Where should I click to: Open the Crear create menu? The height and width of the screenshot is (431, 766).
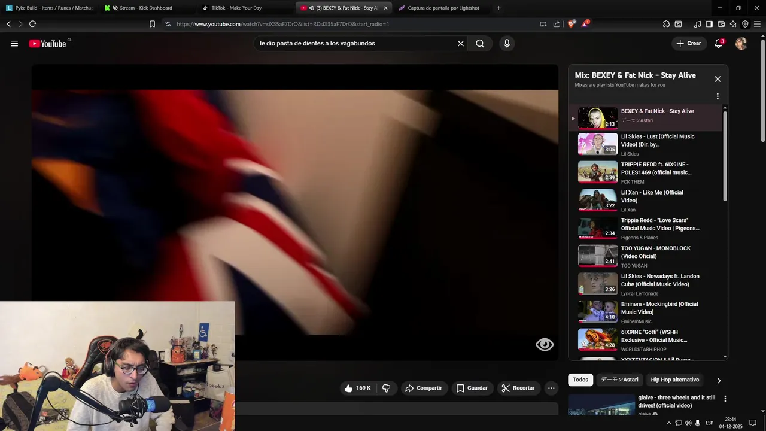point(689,44)
